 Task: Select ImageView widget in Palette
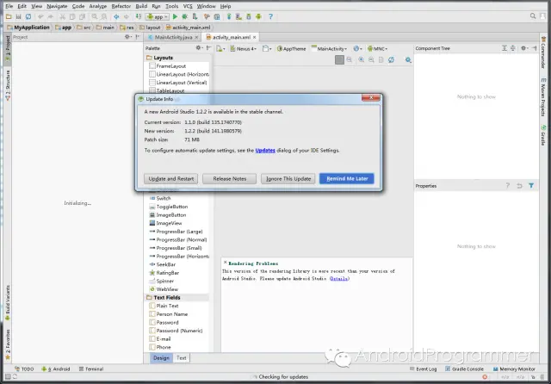click(x=169, y=223)
